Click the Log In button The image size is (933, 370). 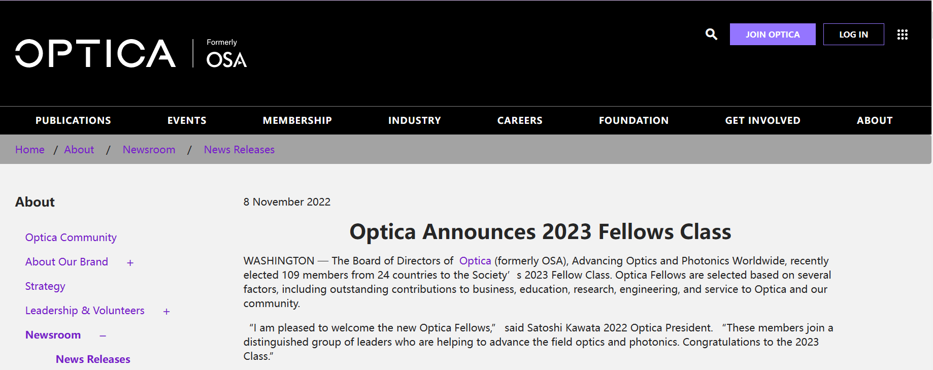(x=853, y=35)
